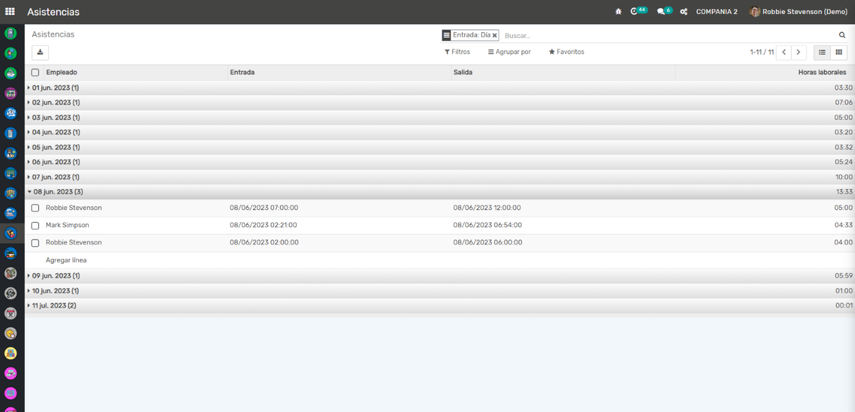Screen dimensions: 855x412
Task: Open the debug bug icon
Action: pyautogui.click(x=618, y=12)
